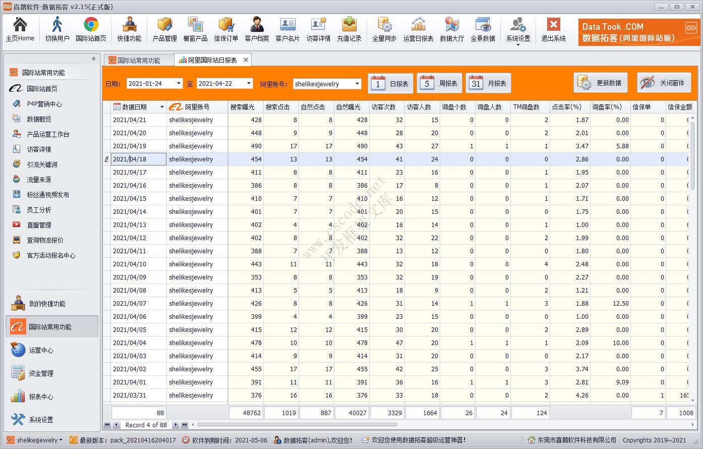703x449 pixels.
Task: Expand the end date dropdown 2021-04-22
Action: point(249,84)
